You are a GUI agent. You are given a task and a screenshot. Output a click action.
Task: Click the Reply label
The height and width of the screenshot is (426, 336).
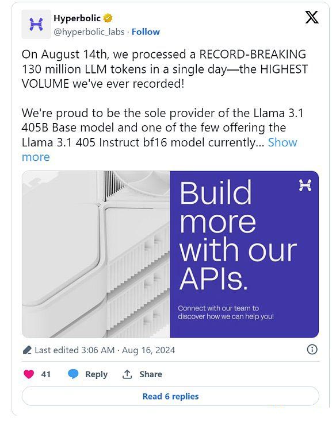point(97,374)
